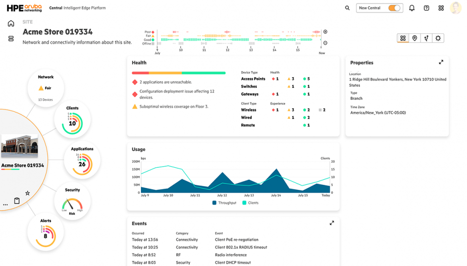The width and height of the screenshot is (467, 266).
Task: Open 'Client 802.1x RADIUS timeout' event
Action: (241, 247)
